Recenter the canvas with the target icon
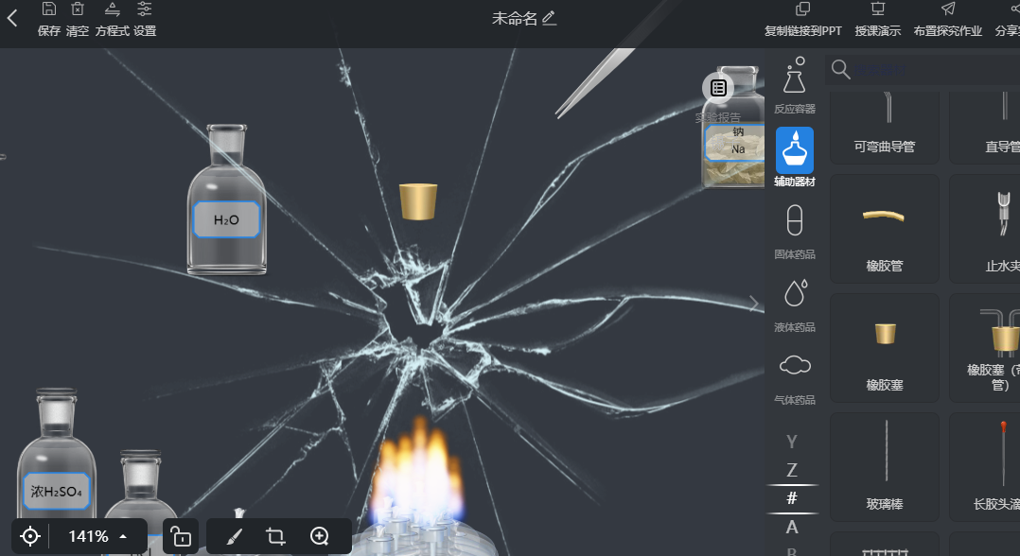This screenshot has height=556, width=1020. click(x=30, y=536)
